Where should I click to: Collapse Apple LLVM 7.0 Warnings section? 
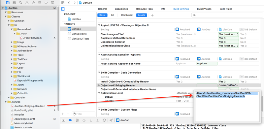tap(99, 25)
